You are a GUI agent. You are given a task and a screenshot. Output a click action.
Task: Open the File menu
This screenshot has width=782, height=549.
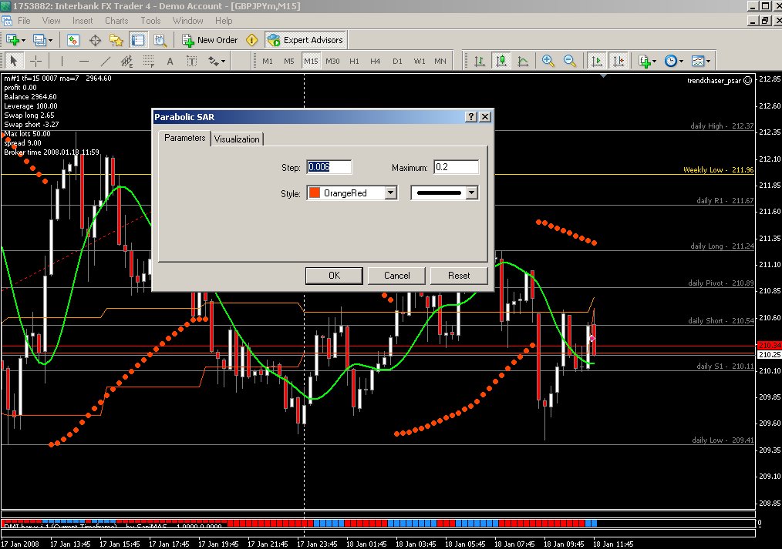pos(24,21)
